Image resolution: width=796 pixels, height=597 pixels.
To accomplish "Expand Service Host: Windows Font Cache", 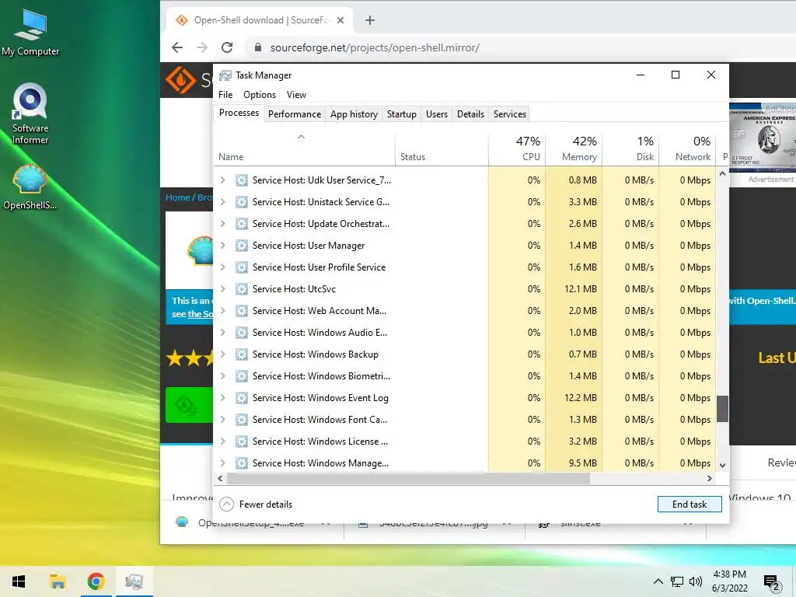I will (x=222, y=420).
